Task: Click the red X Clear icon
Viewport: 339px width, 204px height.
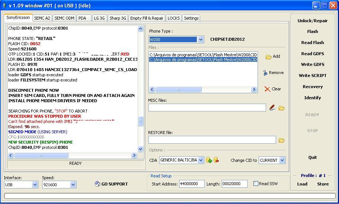Action: click(267, 89)
